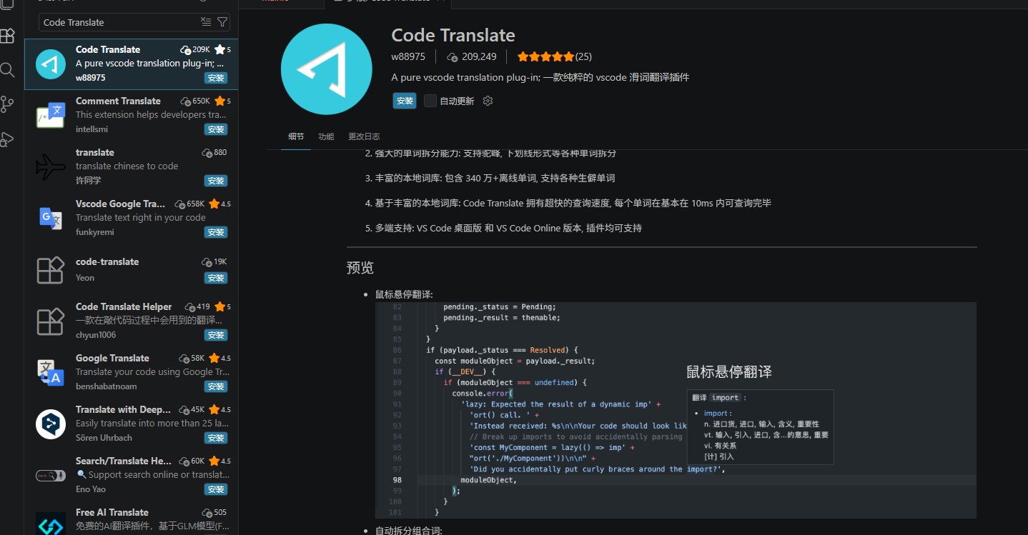Image resolution: width=1028 pixels, height=535 pixels.
Task: Open the filter extensions funnel menu
Action: point(222,22)
